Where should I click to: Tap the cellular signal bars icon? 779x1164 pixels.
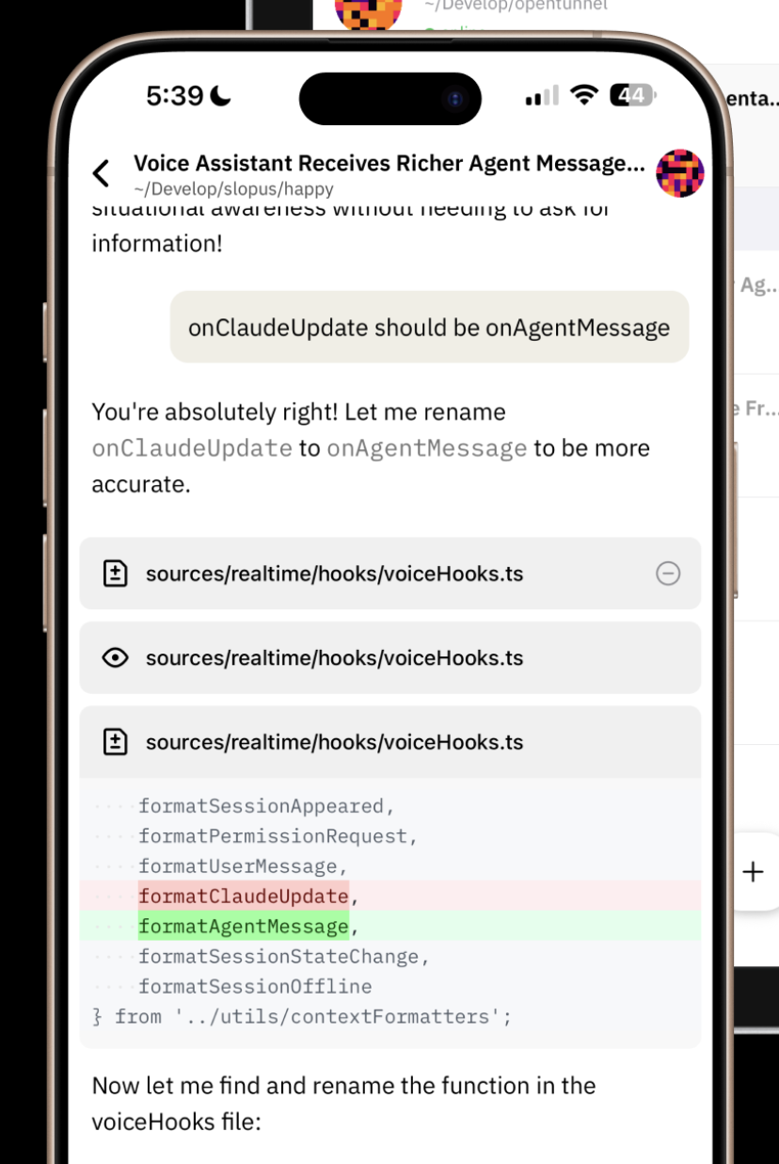tap(542, 95)
